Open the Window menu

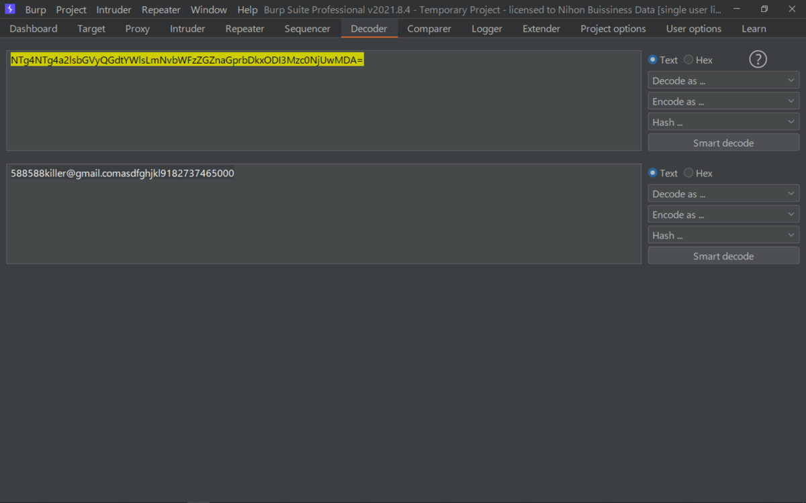(x=209, y=10)
